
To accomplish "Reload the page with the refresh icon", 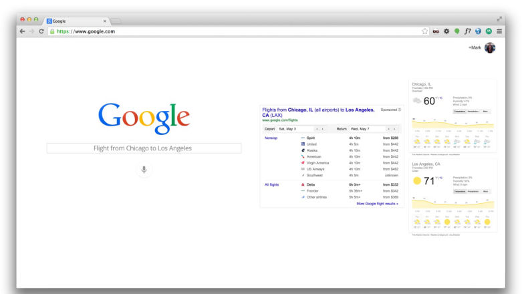I will [x=41, y=31].
